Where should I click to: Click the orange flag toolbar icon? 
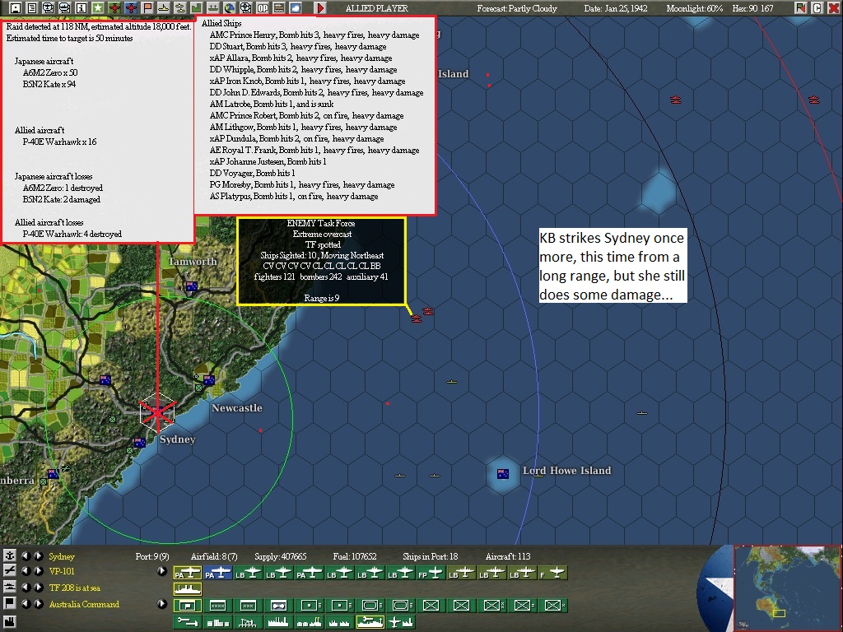click(147, 7)
